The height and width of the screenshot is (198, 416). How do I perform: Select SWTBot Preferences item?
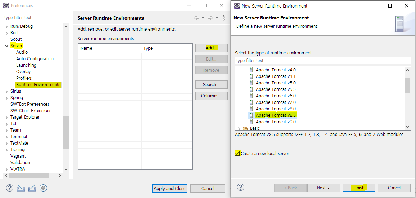pyautogui.click(x=30, y=104)
